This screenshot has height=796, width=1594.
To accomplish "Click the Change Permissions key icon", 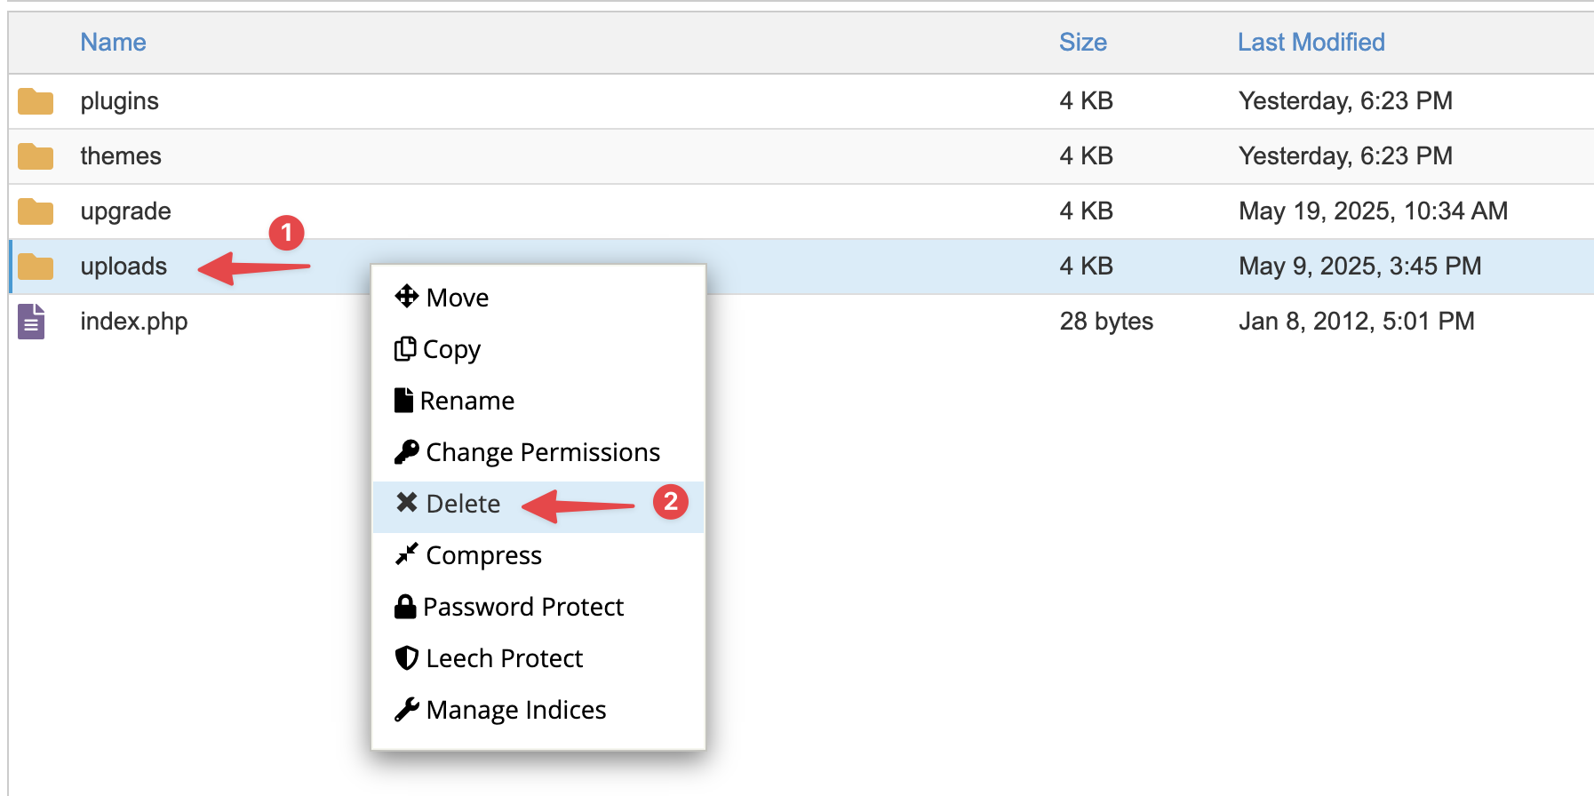I will coord(407,451).
